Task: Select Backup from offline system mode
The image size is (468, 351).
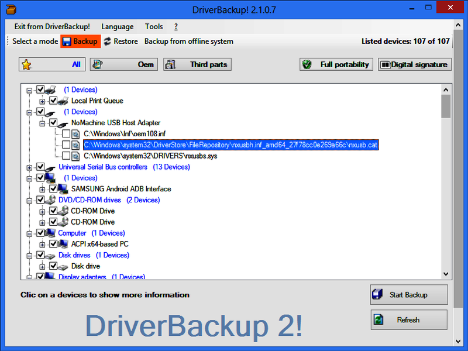Action: tap(188, 42)
